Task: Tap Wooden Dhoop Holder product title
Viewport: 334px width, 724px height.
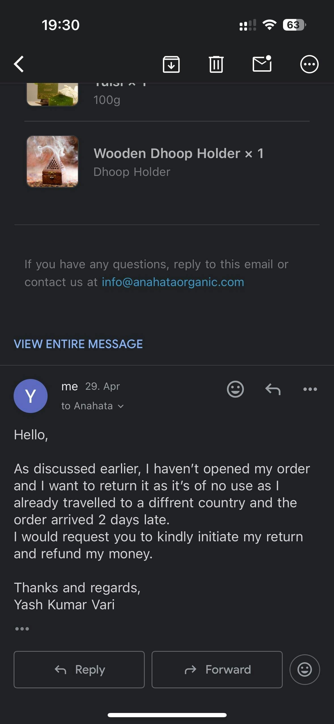Action: point(178,154)
